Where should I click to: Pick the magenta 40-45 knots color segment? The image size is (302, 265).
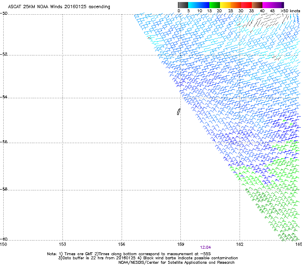tap(268, 5)
